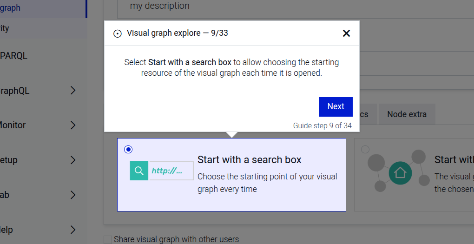Click the green home node icon

[x=400, y=173]
